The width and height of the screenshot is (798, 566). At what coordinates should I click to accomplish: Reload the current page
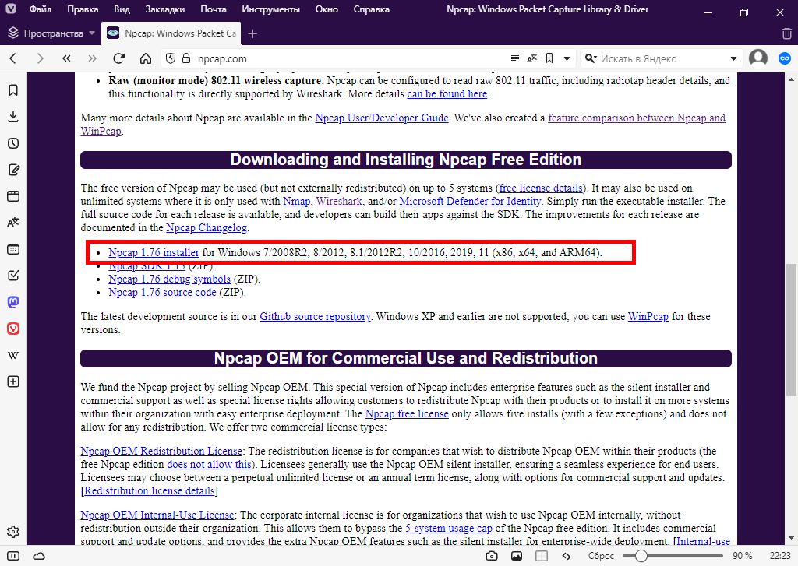click(118, 58)
